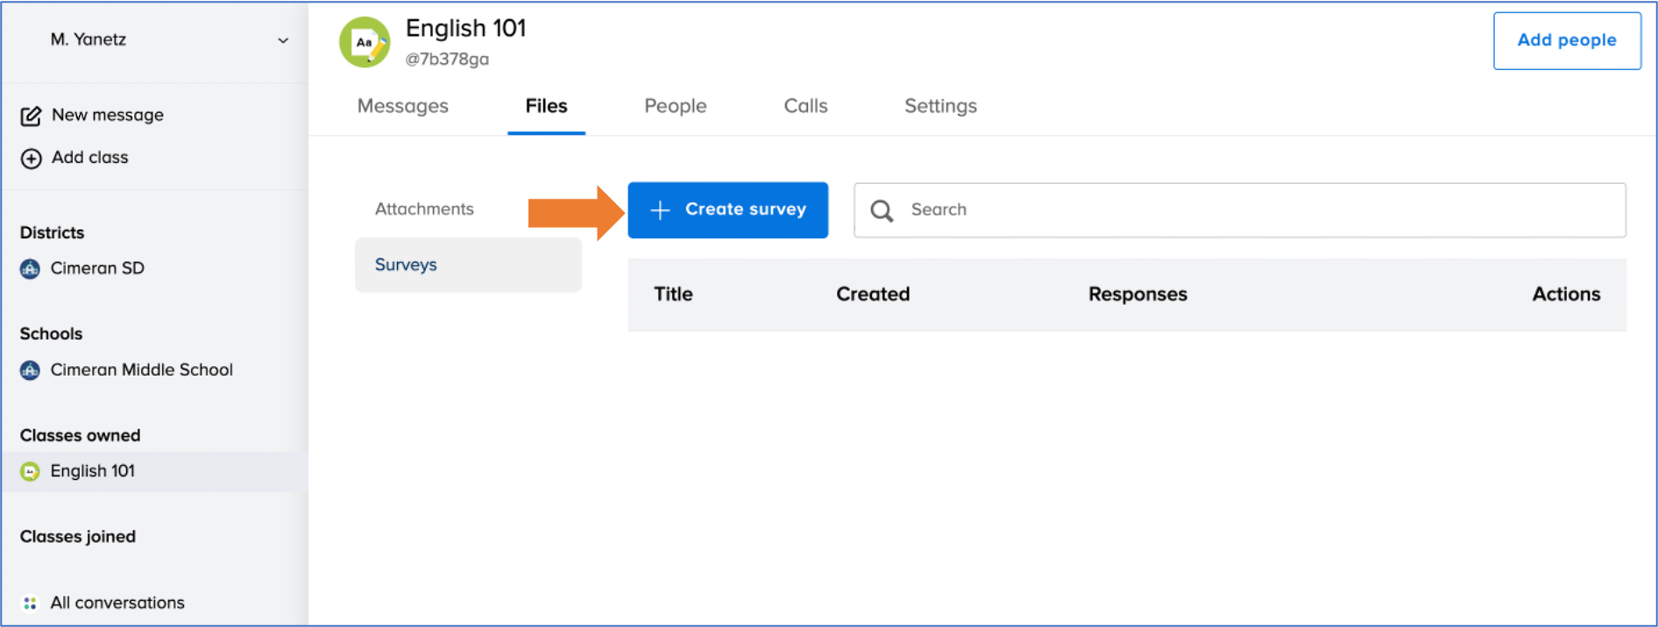This screenshot has height=627, width=1658.
Task: Switch to the Messages tab
Action: pyautogui.click(x=402, y=106)
